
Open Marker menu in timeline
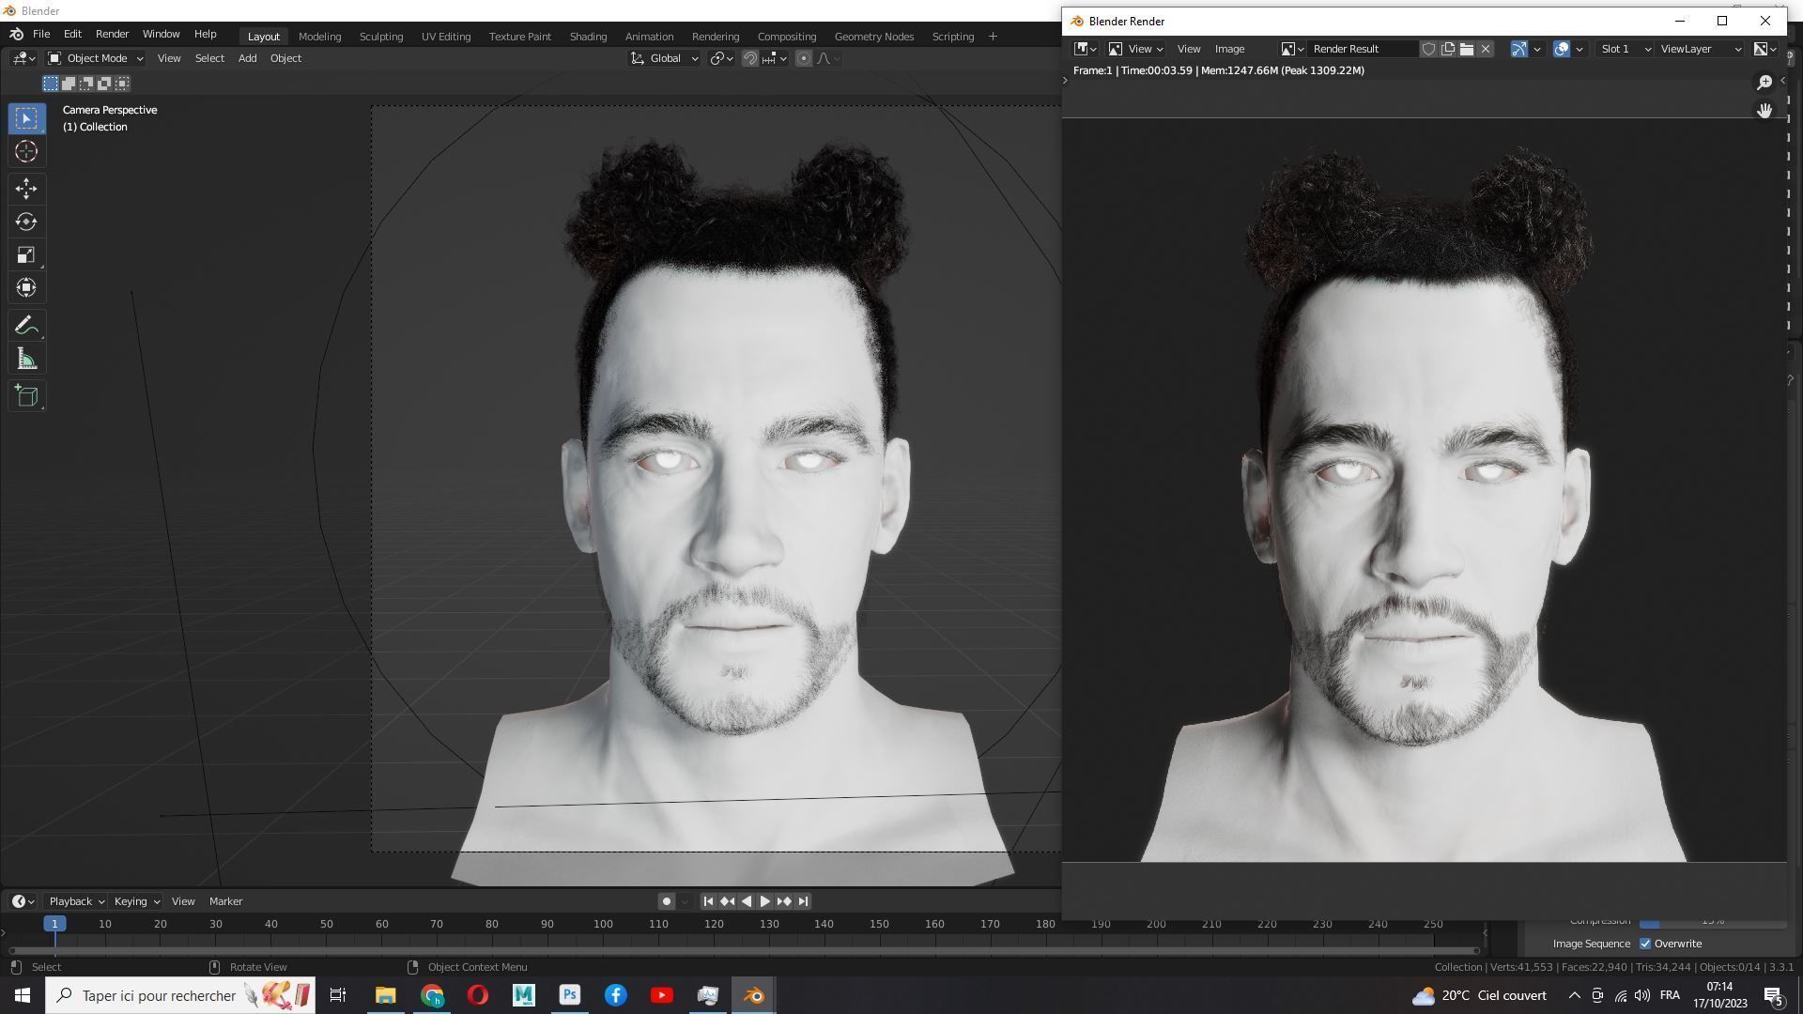225,901
